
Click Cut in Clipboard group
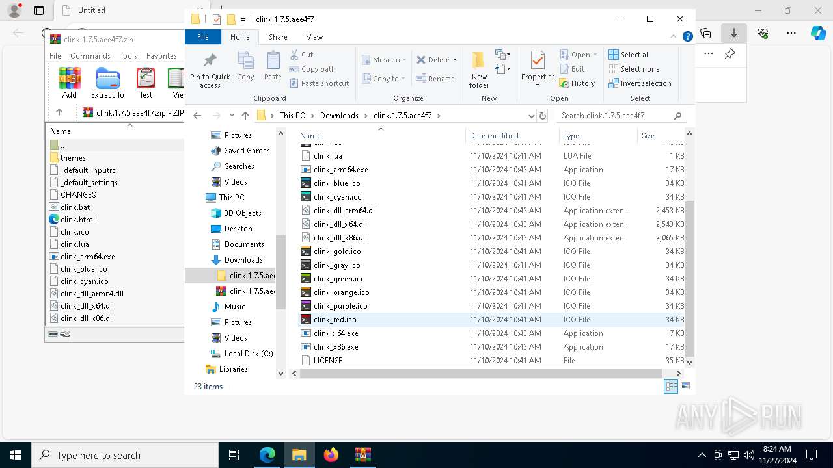(301, 55)
